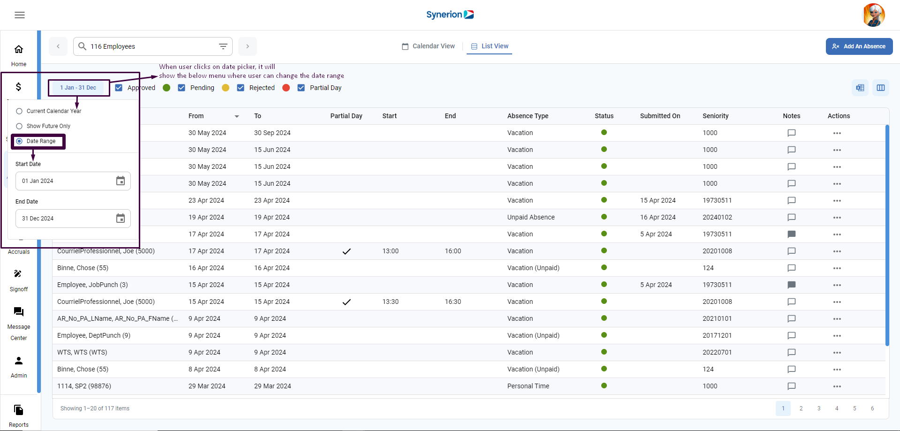900x431 pixels.
Task: Go to page 4 of results
Action: [x=837, y=408]
